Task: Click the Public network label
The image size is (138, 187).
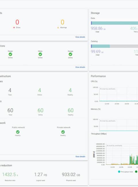Action: tap(18, 127)
